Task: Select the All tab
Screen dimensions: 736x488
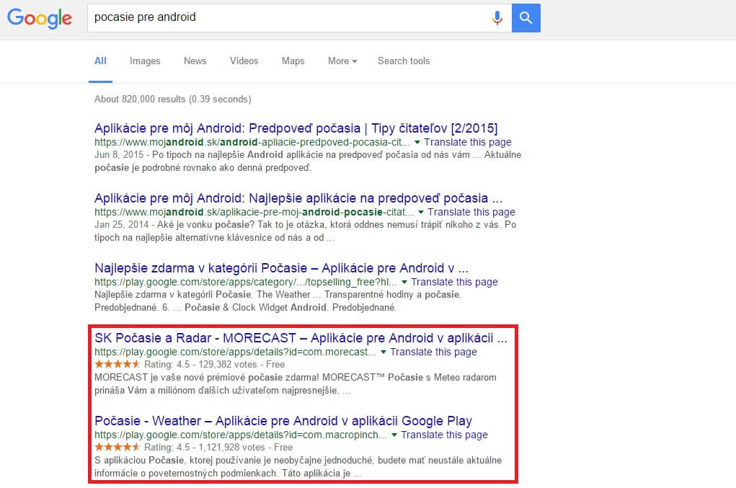Action: (x=100, y=61)
